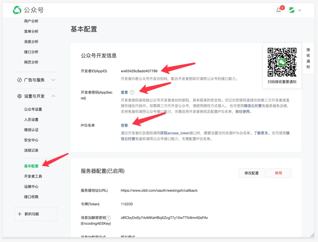Click the QR code image
This screenshot has width=318, height=242.
click(x=282, y=62)
